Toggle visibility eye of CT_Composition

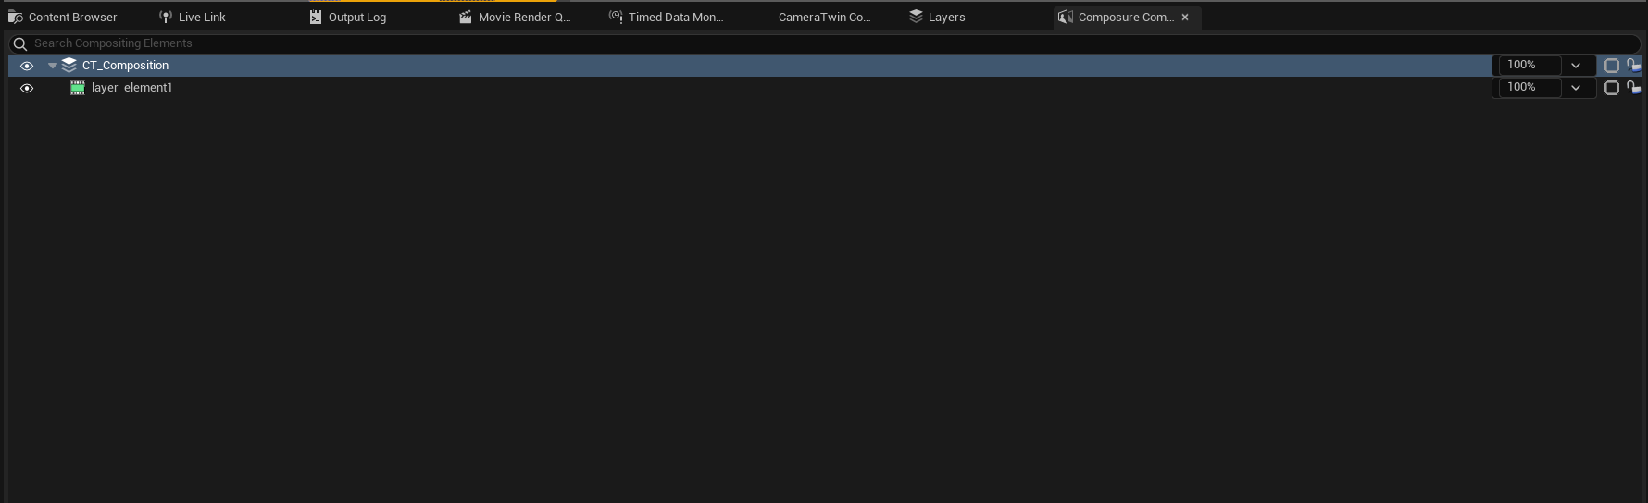pos(27,66)
